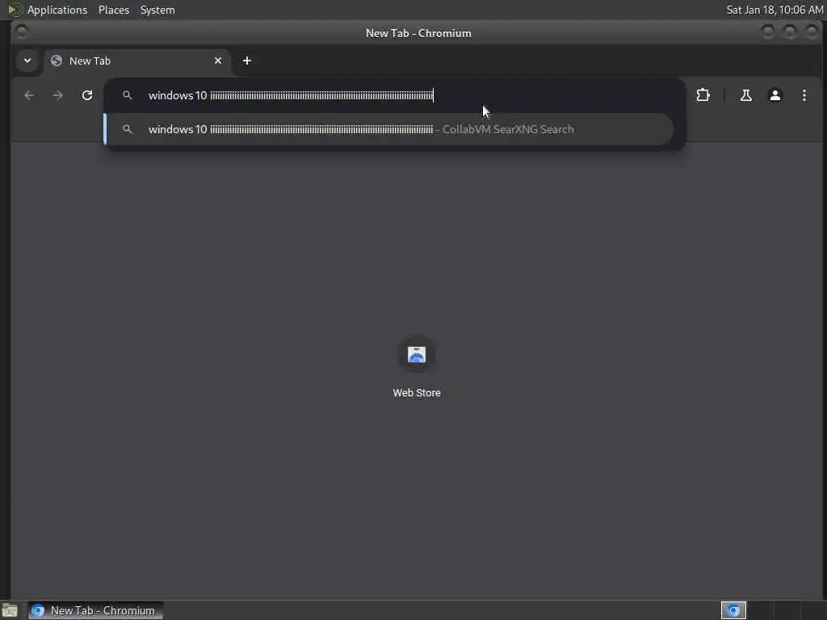Click the Web Store label
The image size is (827, 620).
point(417,393)
